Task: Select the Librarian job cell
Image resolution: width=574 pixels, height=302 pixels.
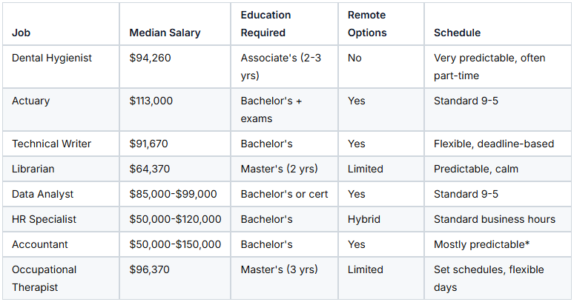Action: pyautogui.click(x=33, y=169)
